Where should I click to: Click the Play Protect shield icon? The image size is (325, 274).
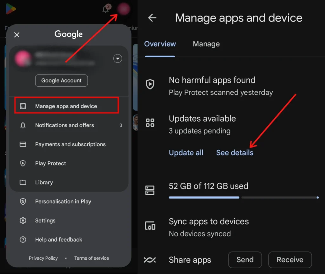23,163
